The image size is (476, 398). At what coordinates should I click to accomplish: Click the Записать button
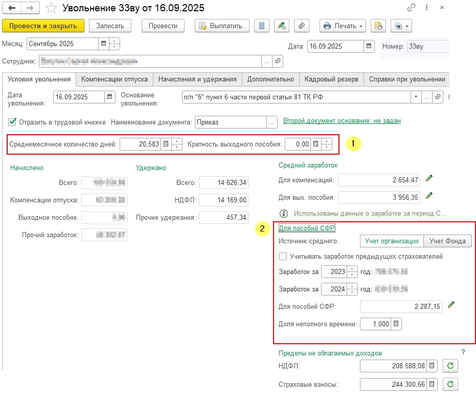pos(110,26)
